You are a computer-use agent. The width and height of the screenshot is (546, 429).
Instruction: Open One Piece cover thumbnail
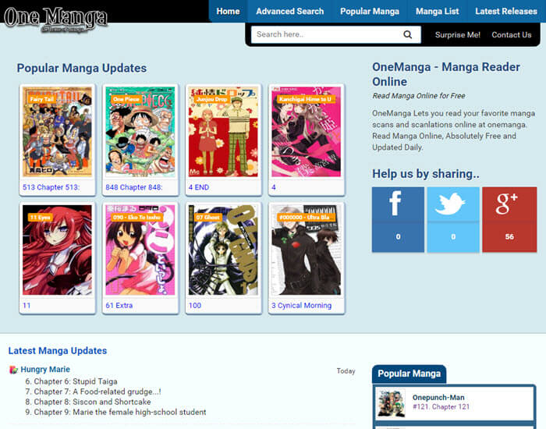pyautogui.click(x=140, y=132)
